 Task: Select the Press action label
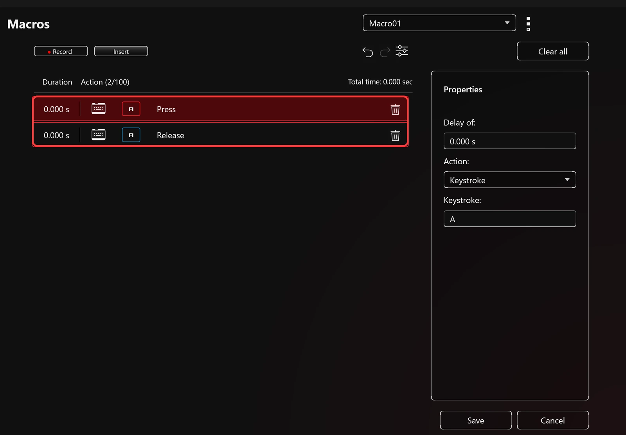(x=166, y=110)
